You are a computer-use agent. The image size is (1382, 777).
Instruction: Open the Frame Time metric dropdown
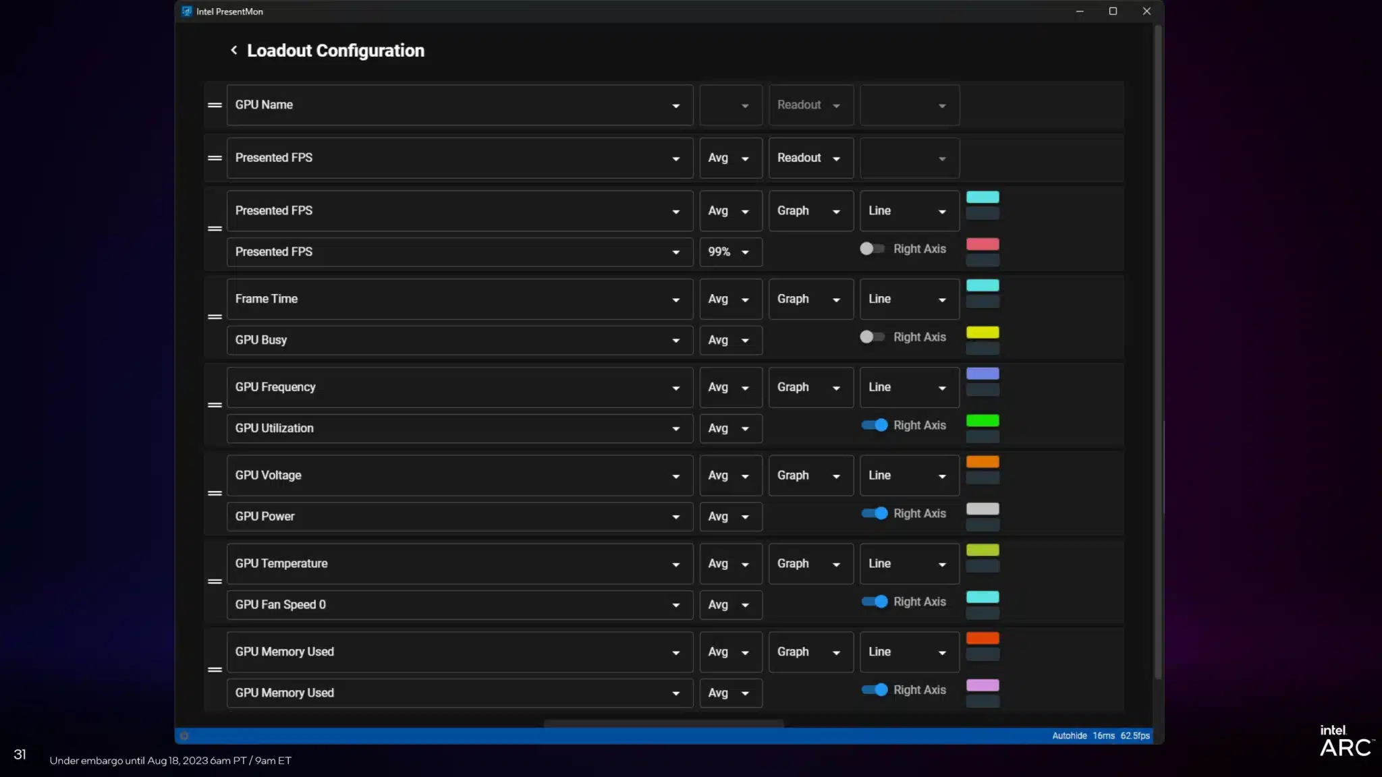[x=460, y=299]
